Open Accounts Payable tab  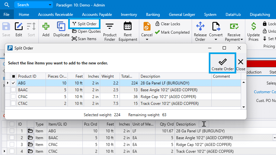[97, 15]
